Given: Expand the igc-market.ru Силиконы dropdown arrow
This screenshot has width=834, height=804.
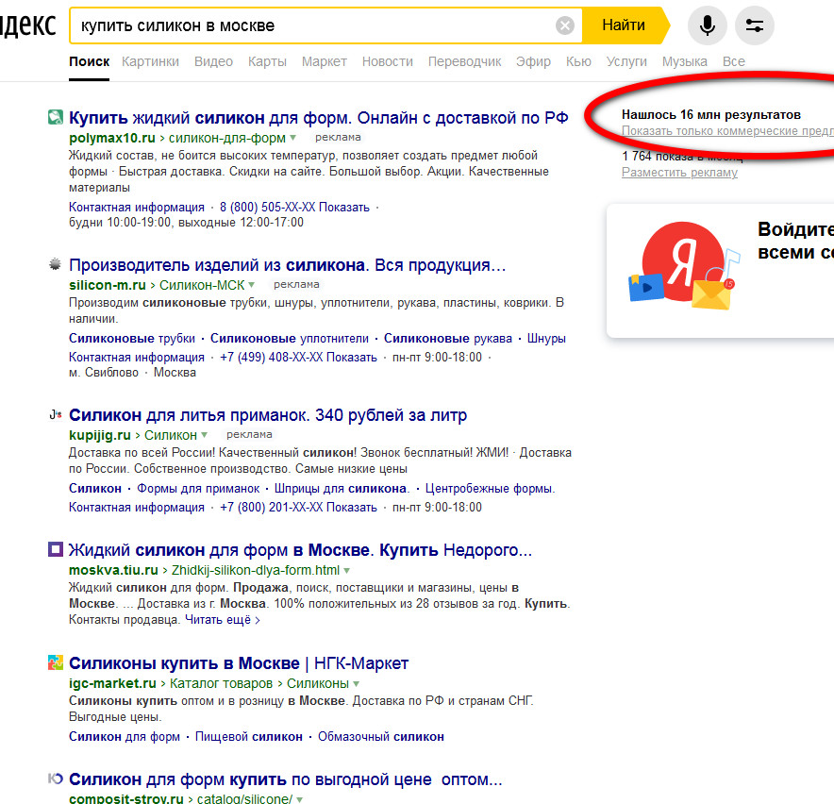Looking at the screenshot, I should click(357, 684).
